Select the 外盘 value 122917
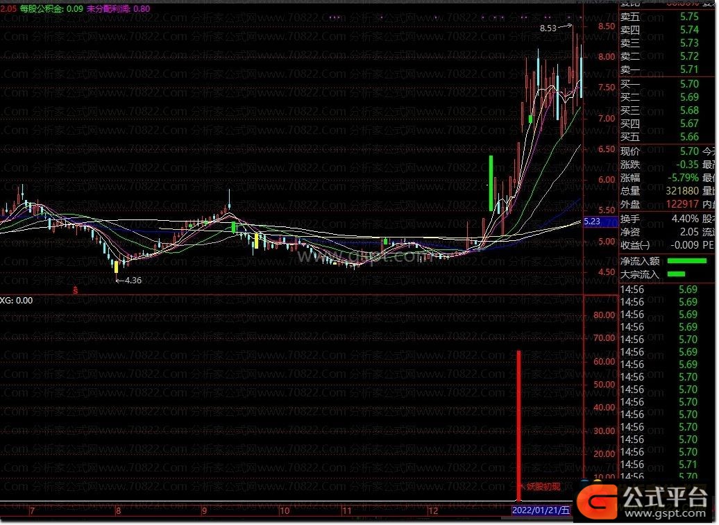Viewport: 719px width, 525px height. (682, 204)
